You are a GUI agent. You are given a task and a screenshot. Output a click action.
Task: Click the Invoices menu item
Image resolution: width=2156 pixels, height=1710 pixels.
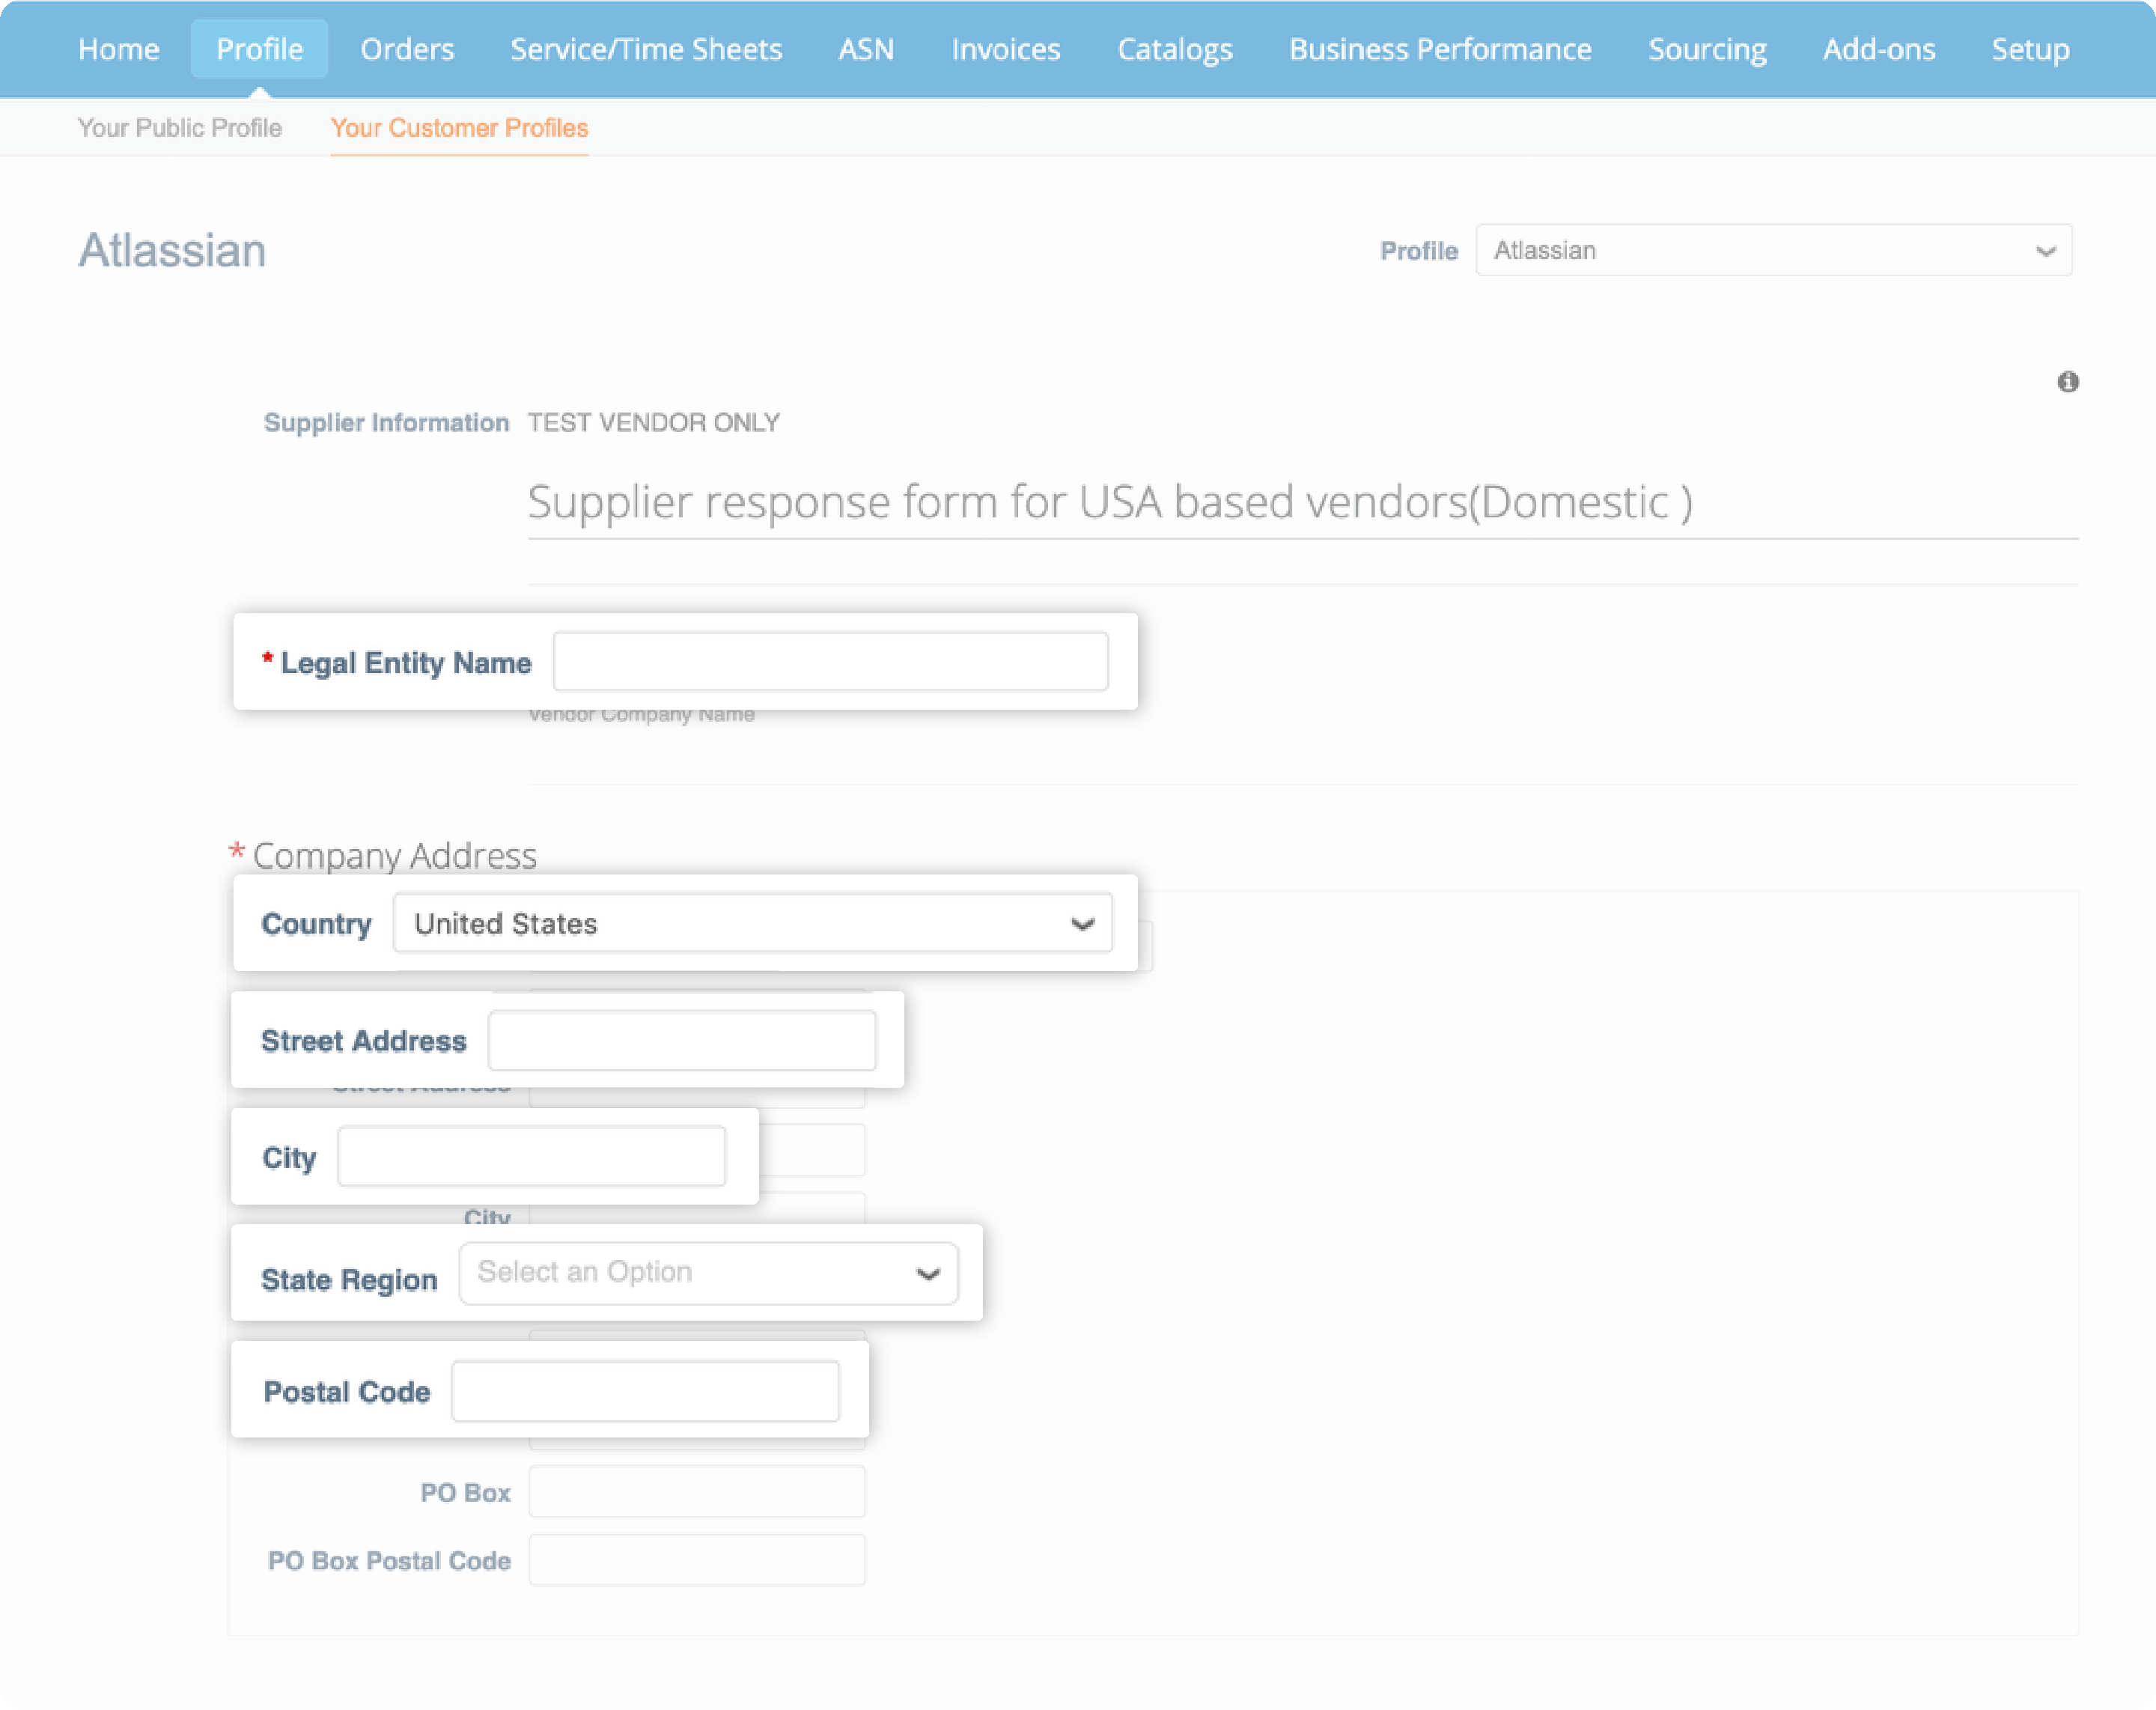tap(1005, 49)
